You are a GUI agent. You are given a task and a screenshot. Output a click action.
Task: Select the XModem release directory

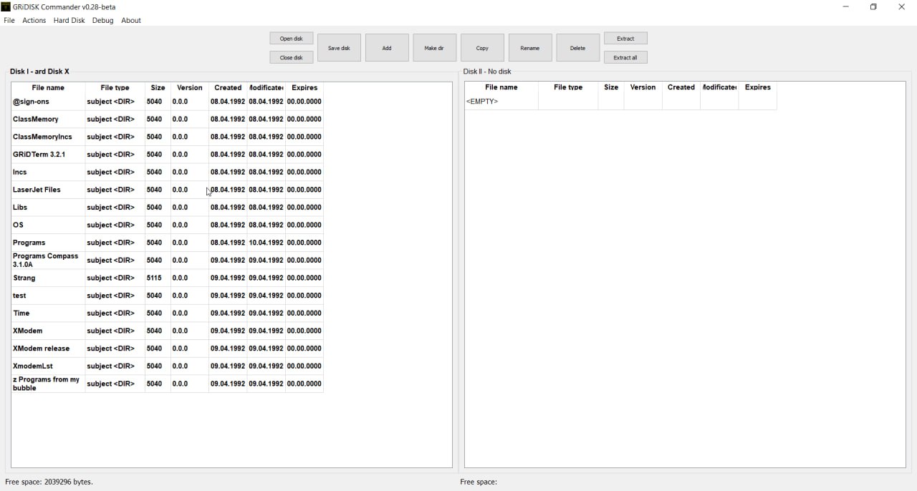(42, 349)
